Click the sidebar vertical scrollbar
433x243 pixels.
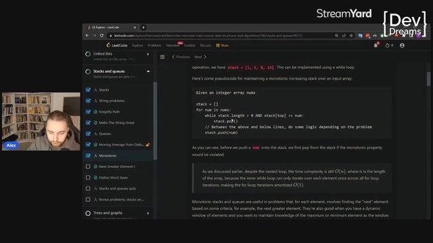click(155, 122)
